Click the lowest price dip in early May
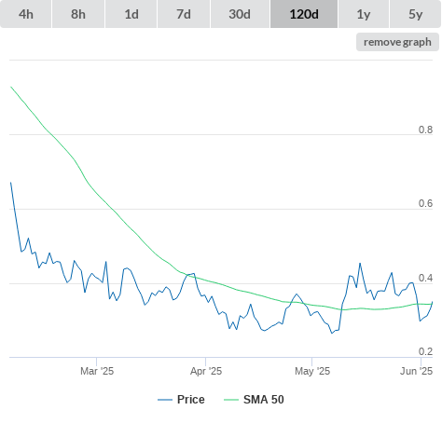The width and height of the screenshot is (442, 424). pos(332,333)
